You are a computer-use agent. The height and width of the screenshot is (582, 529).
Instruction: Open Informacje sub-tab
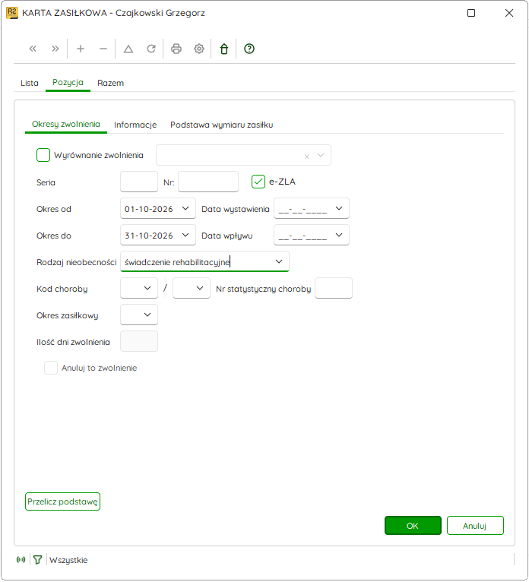tap(135, 125)
